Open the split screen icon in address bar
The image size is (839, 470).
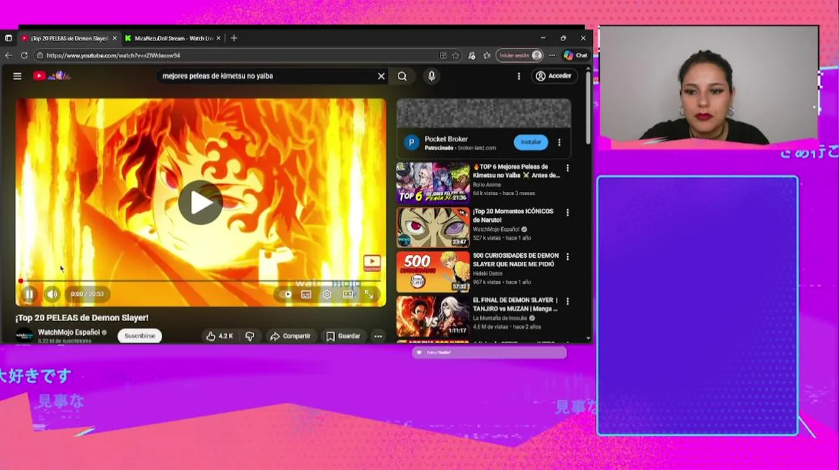(x=443, y=55)
